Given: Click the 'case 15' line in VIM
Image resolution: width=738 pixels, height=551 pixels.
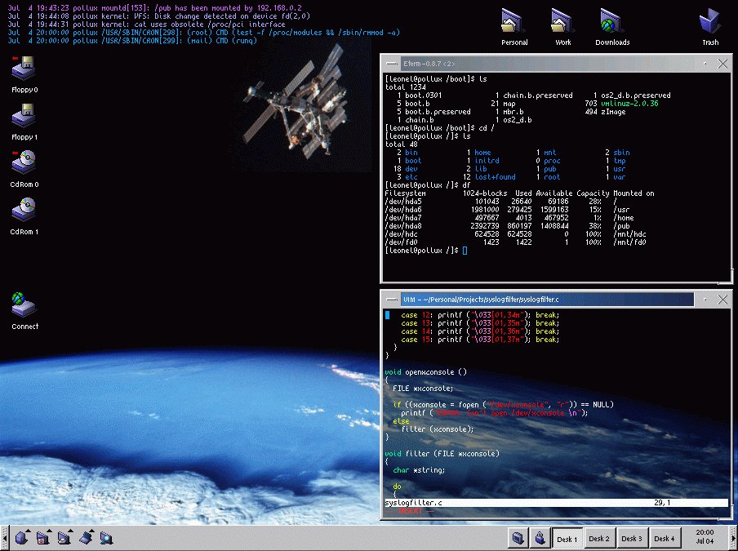Looking at the screenshot, I should pos(480,340).
